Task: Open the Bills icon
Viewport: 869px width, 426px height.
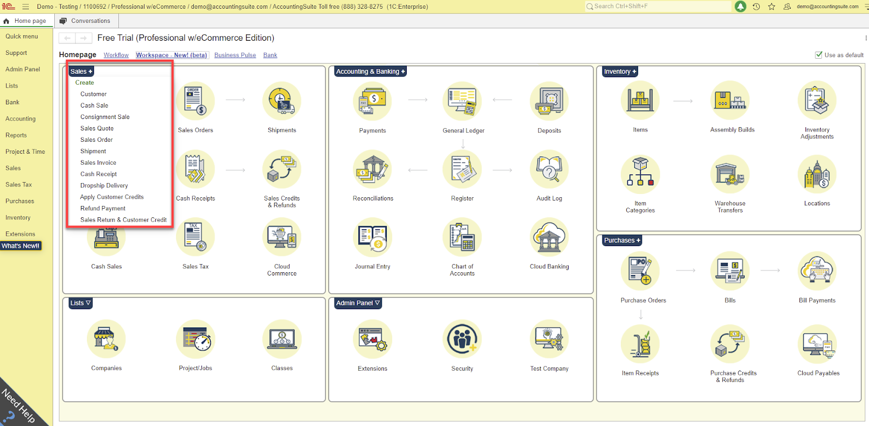Action: coord(730,271)
